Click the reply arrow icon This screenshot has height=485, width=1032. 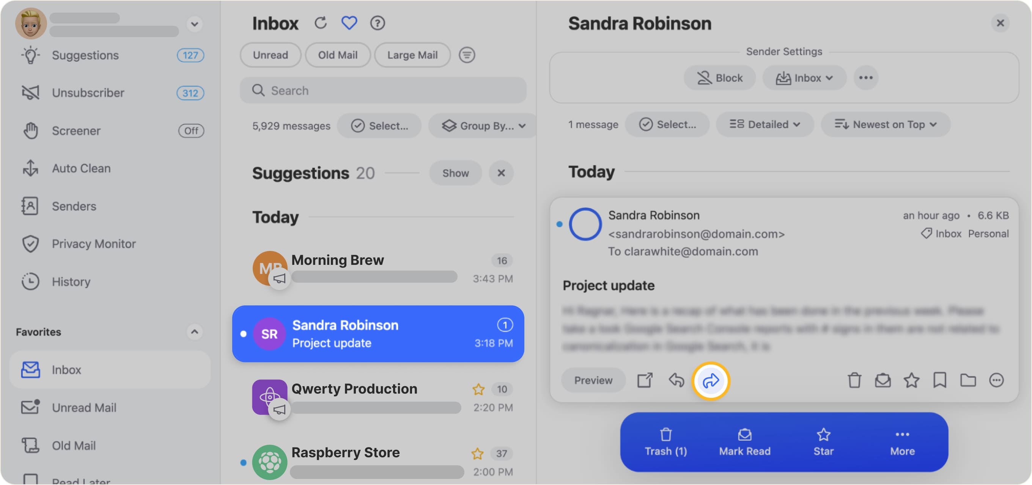(676, 380)
